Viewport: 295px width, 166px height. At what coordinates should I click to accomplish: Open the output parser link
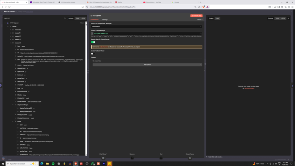pos(104,47)
